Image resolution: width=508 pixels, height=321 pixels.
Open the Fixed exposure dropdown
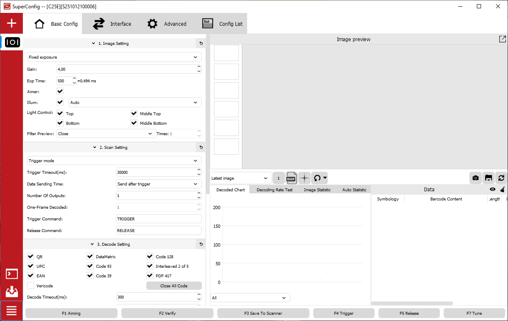114,57
